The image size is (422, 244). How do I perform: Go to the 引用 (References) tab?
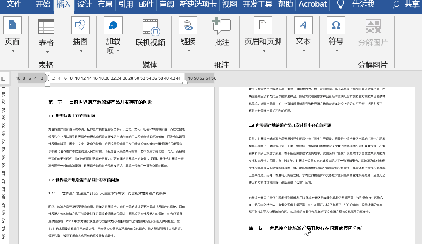[x=126, y=4]
